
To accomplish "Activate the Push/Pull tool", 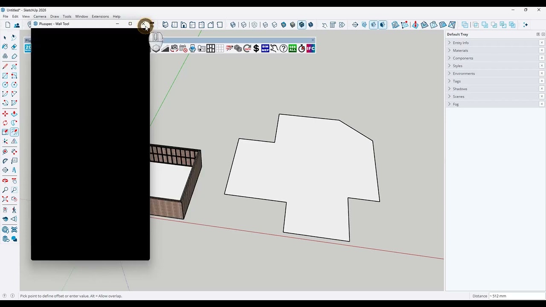I will click(14, 114).
